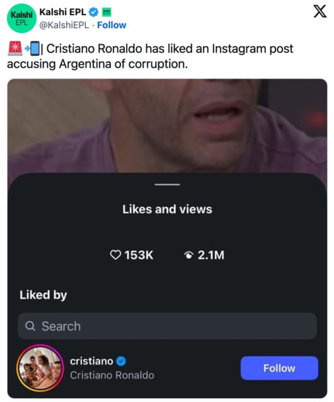This screenshot has height=402, width=334.
Task: Click the green affiliate badge next to Kalshi EPL
Action: coord(107,12)
